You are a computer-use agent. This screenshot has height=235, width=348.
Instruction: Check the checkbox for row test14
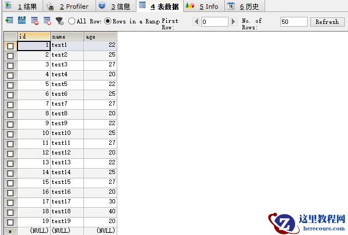(10, 174)
